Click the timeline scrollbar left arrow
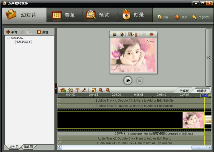 pyautogui.click(x=60, y=147)
